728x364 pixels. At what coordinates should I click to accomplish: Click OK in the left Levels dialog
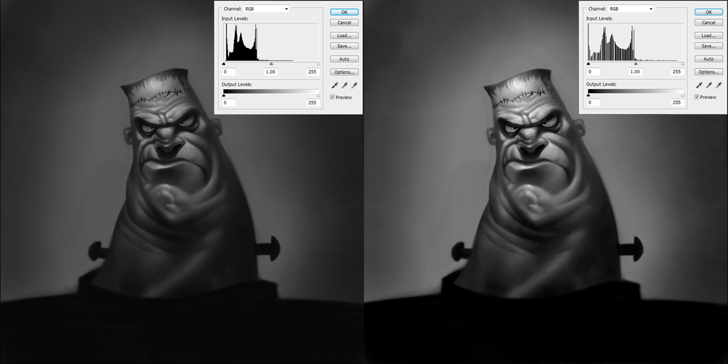pyautogui.click(x=345, y=12)
